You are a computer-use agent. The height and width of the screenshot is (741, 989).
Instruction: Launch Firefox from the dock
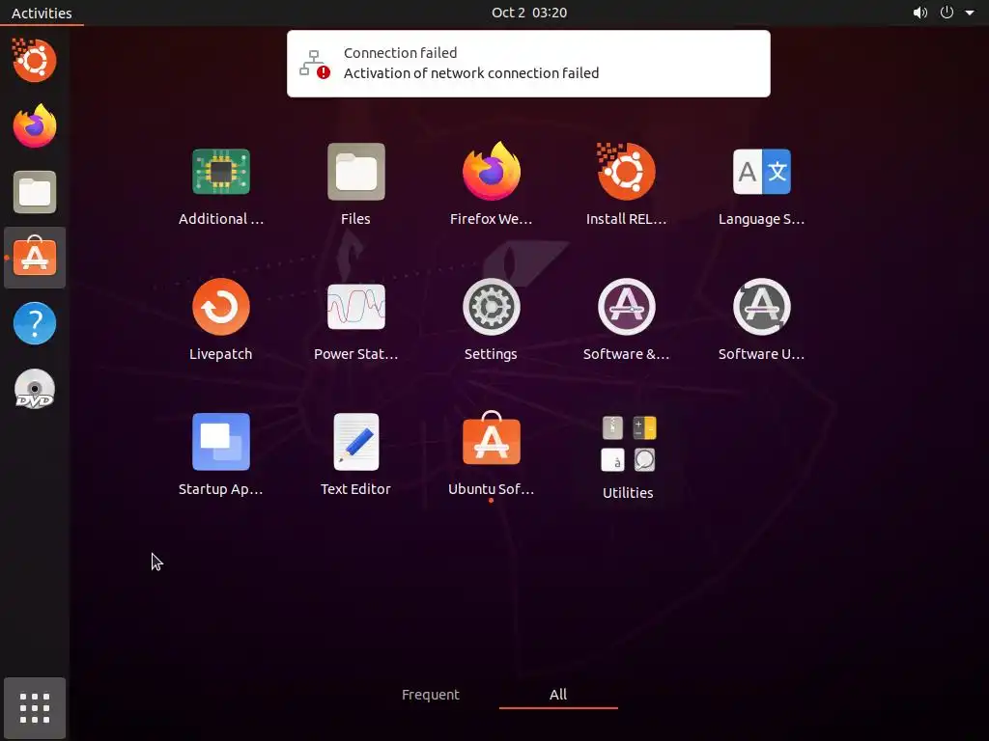(35, 126)
